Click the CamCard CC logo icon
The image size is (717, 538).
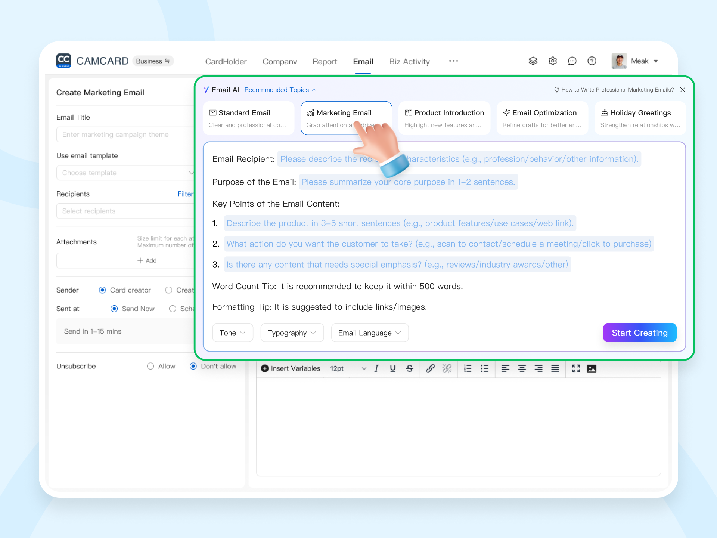point(63,61)
